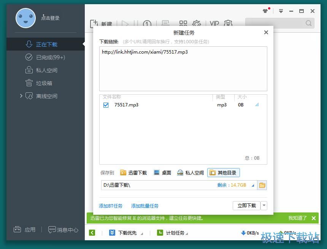Image resolution: width=327 pixels, height=249 pixels.
Task: Save to 私人空间 shortcut in dialog
Action: 190,173
